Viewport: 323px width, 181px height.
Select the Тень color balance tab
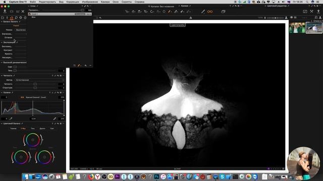[33, 129]
